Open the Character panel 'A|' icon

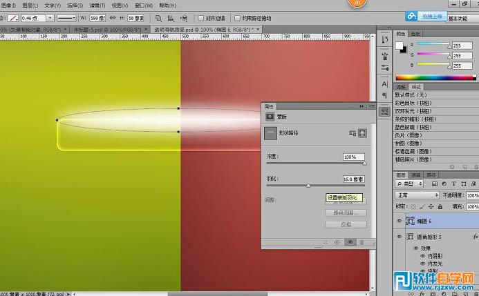(x=384, y=84)
